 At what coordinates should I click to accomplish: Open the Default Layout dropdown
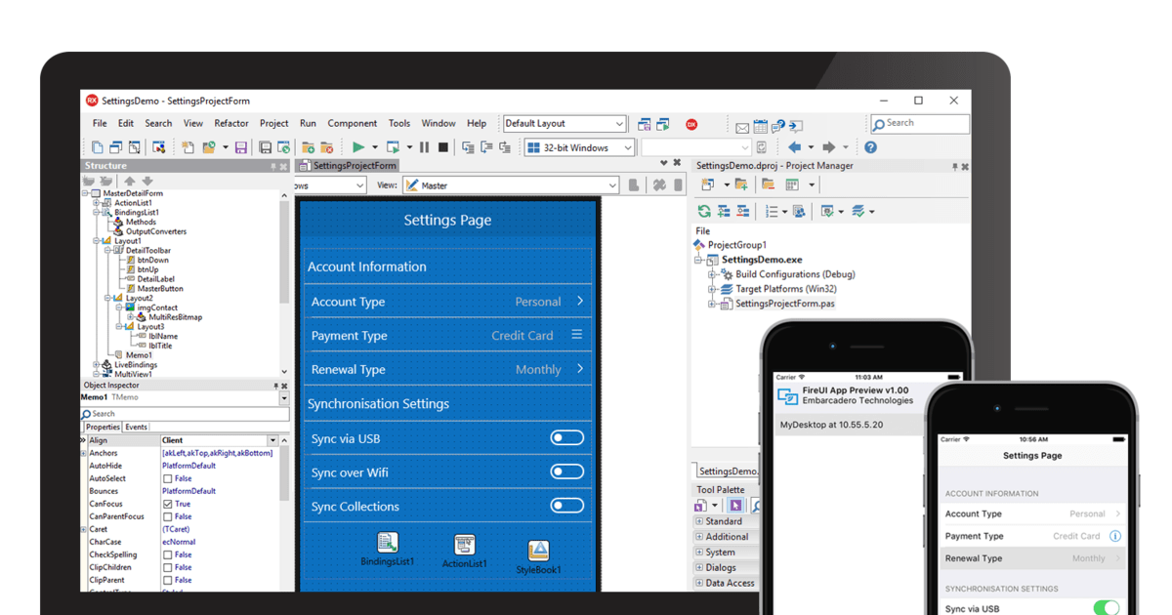[x=619, y=123]
